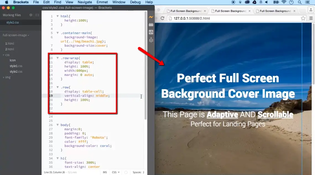Click the Brackets editor vertical scrollbar
The height and width of the screenshot is (175, 315).
(145, 65)
